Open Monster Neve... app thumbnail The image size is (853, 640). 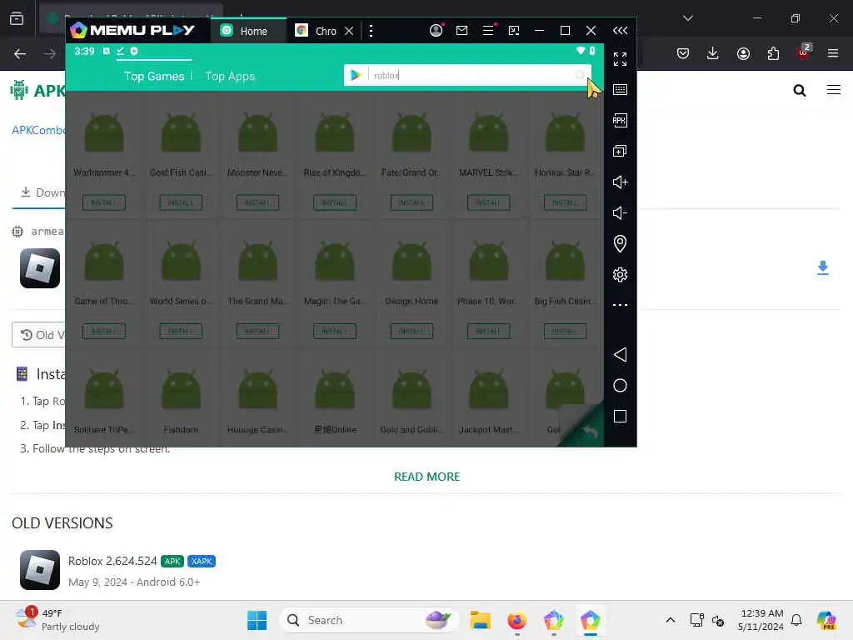258,133
